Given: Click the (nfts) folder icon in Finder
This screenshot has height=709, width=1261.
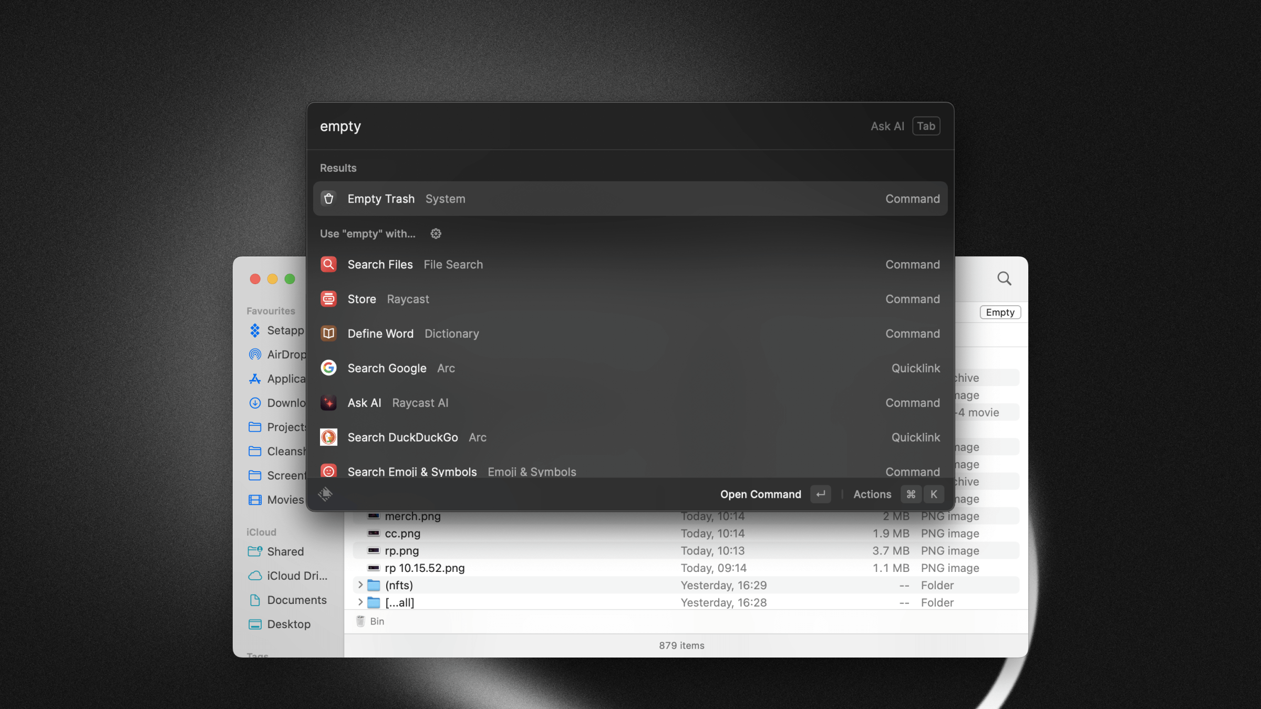Looking at the screenshot, I should click(x=374, y=585).
